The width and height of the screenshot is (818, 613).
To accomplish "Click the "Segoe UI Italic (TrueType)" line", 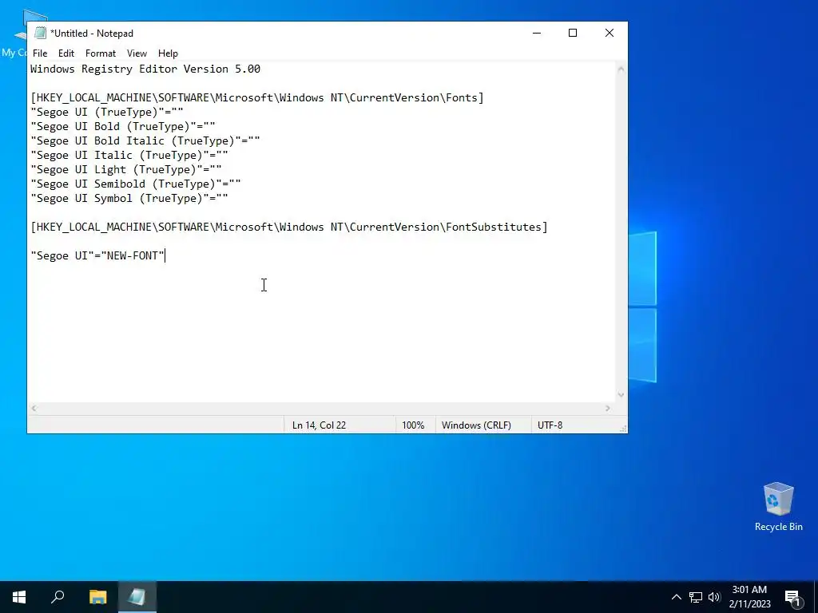I will (x=129, y=155).
